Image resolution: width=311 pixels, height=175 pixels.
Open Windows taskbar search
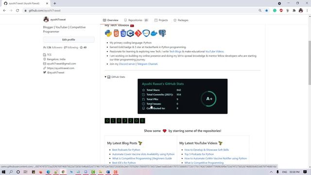point(11,172)
